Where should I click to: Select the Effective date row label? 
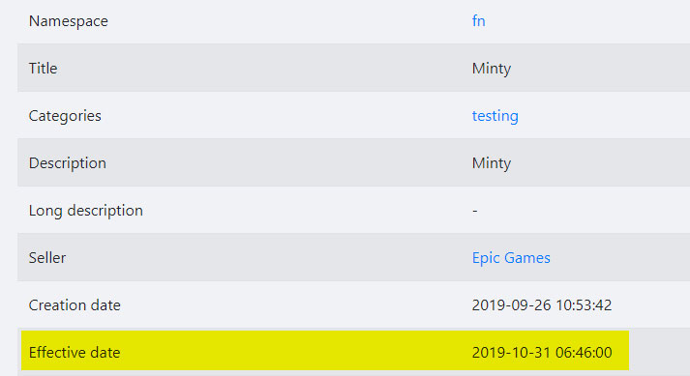[75, 352]
